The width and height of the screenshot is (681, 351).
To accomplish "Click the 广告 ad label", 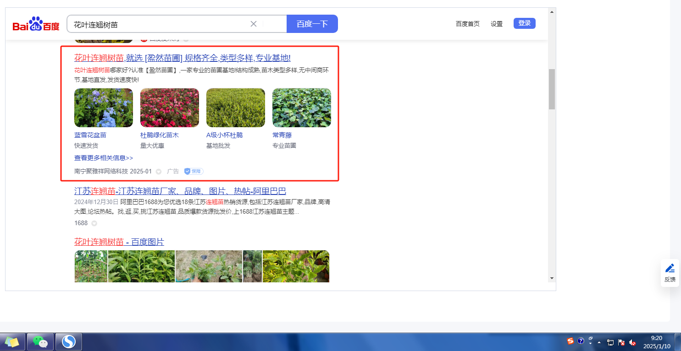I will (173, 172).
